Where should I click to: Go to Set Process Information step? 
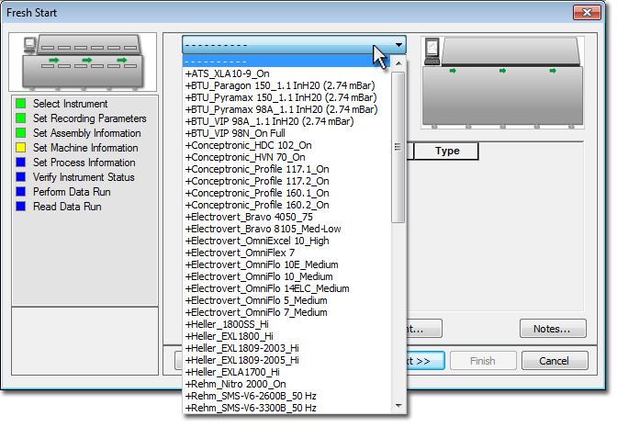pos(84,163)
